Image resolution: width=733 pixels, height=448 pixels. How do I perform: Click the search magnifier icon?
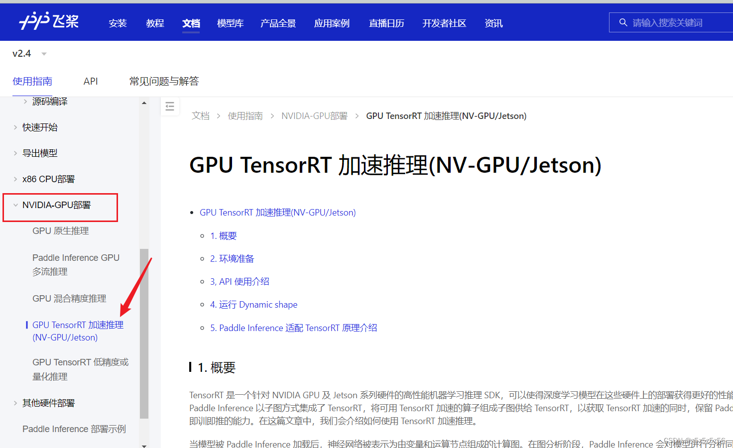[623, 22]
